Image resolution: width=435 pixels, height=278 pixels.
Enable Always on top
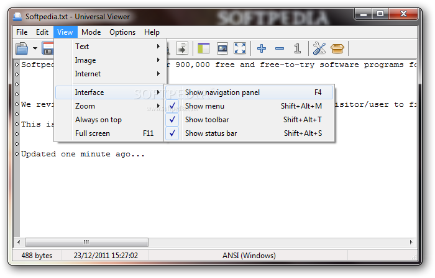[110, 120]
